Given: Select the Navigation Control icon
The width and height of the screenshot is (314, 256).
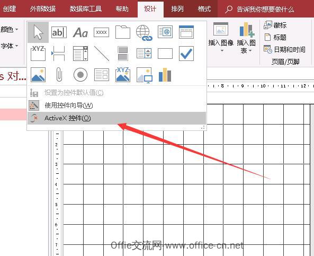Looking at the screenshot, I should pos(186,32).
